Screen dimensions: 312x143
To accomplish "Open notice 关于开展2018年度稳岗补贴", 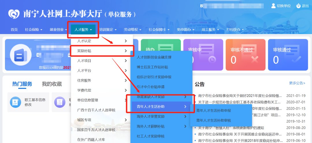I will click(x=240, y=140).
